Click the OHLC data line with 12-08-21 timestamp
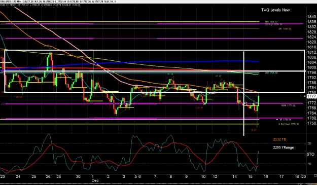This screenshot has height=185, width=317. 40,5
